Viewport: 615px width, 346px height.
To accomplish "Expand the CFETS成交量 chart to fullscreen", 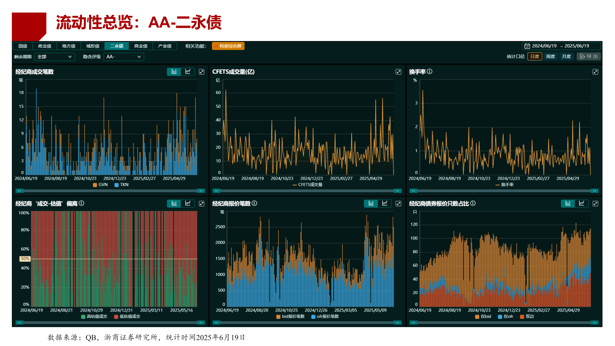I will pos(398,72).
